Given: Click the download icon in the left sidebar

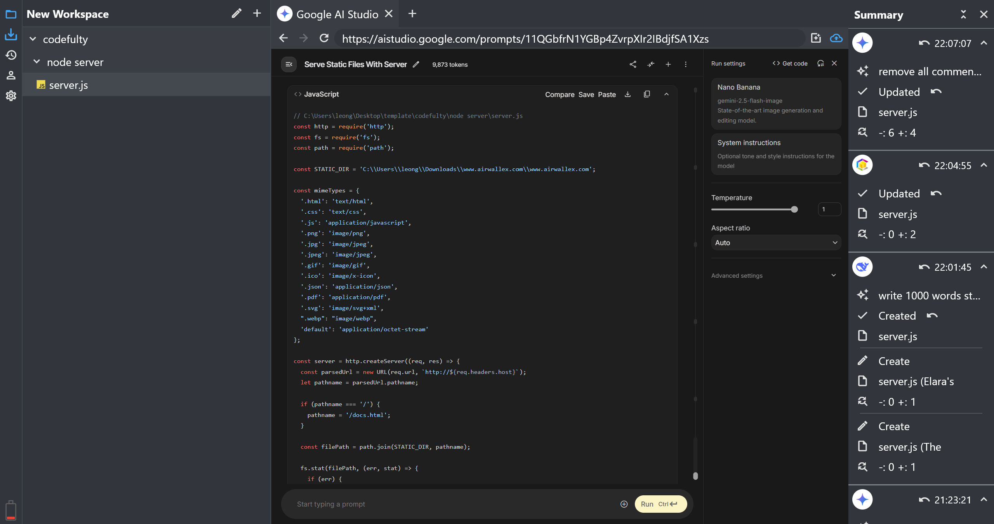Looking at the screenshot, I should 11,35.
